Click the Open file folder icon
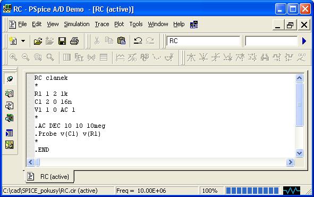The width and height of the screenshot is (314, 197). coord(38,41)
